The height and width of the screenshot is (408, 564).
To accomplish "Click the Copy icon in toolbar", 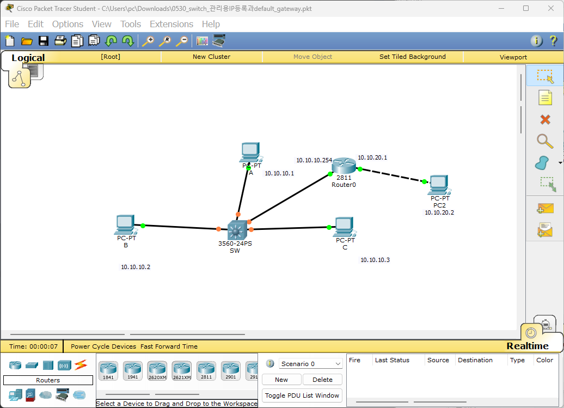I will point(77,41).
